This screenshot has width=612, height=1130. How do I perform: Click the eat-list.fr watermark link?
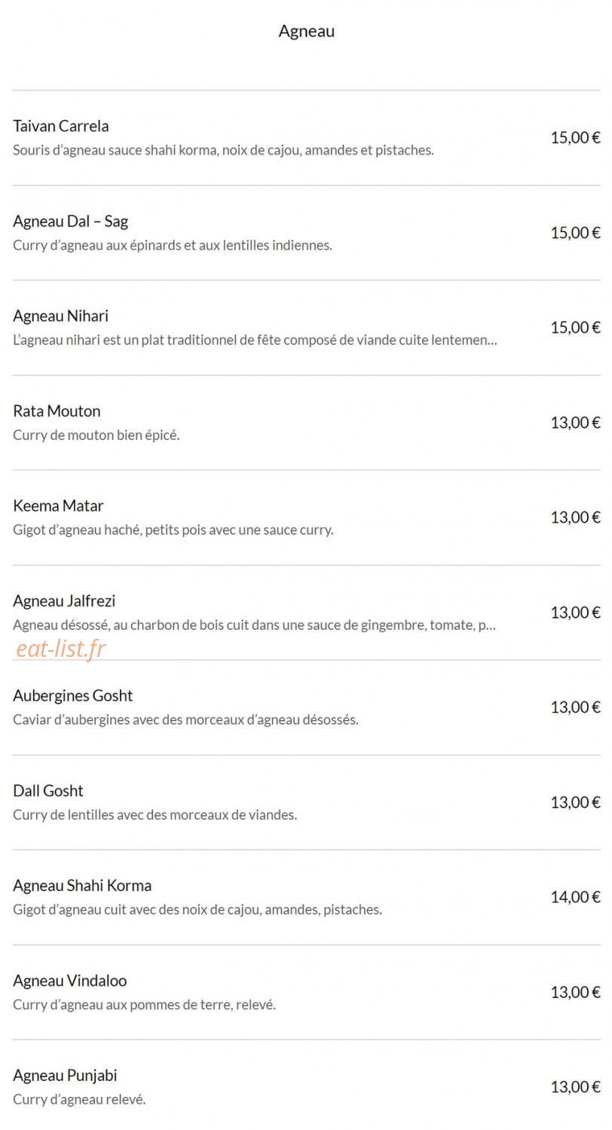[61, 648]
